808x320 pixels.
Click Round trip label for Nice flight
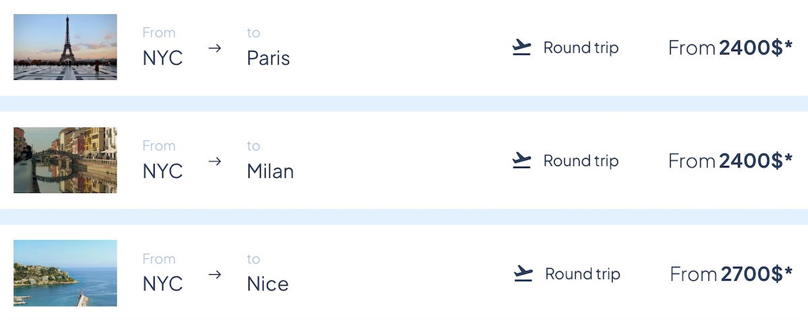[582, 274]
